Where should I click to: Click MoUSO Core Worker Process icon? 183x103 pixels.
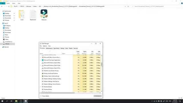click(43, 71)
